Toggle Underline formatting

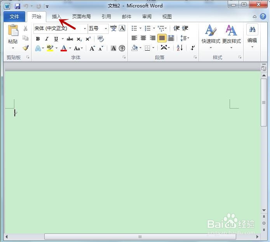coord(56,39)
